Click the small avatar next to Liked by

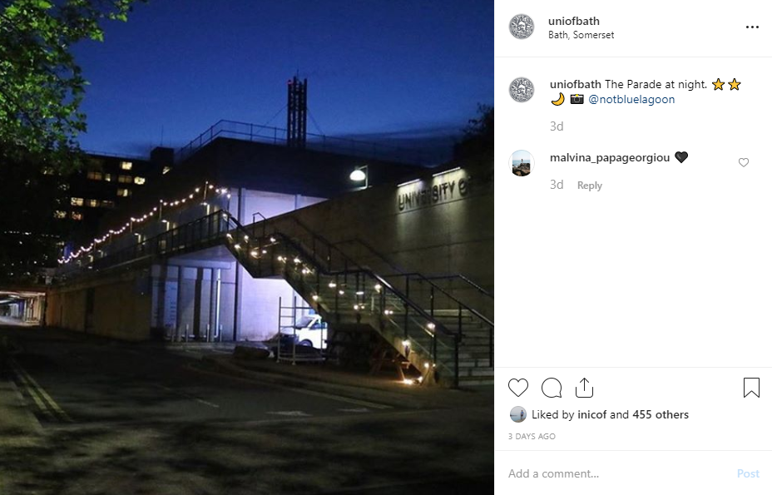(518, 414)
